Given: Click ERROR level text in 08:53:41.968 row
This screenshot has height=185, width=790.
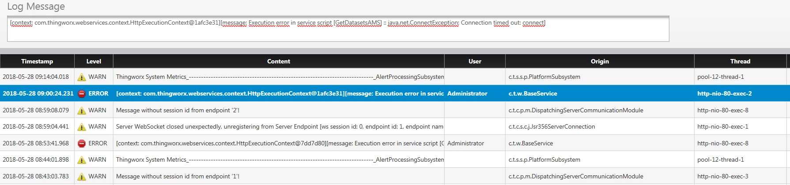Looking at the screenshot, I should 98,143.
